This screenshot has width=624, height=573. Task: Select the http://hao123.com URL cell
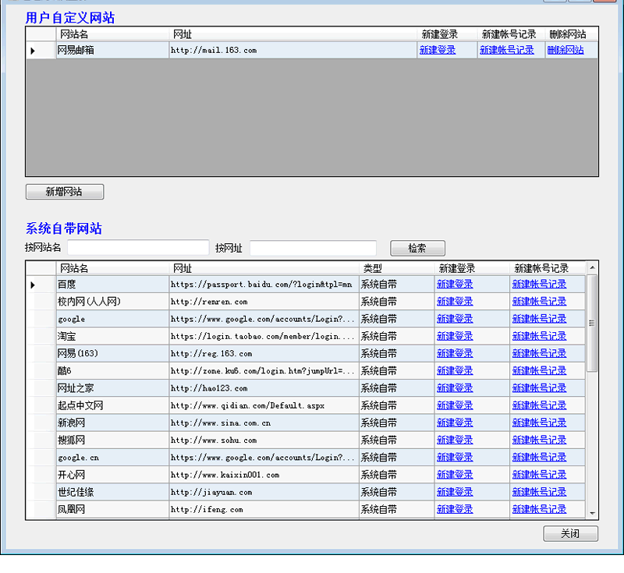click(264, 388)
